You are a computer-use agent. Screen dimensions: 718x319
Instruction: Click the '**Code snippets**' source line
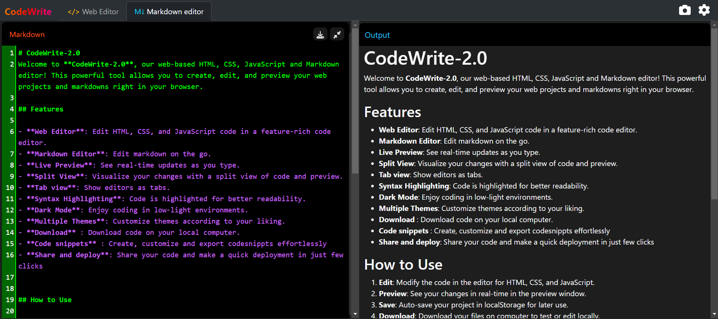(172, 244)
